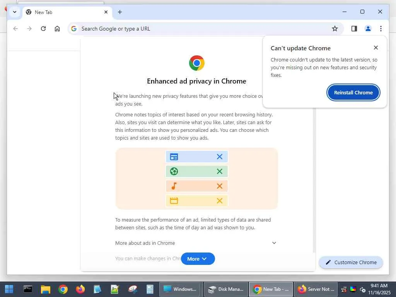This screenshot has height=297, width=396.
Task: Open the blue notebook taskbar icon
Action: click(97, 289)
